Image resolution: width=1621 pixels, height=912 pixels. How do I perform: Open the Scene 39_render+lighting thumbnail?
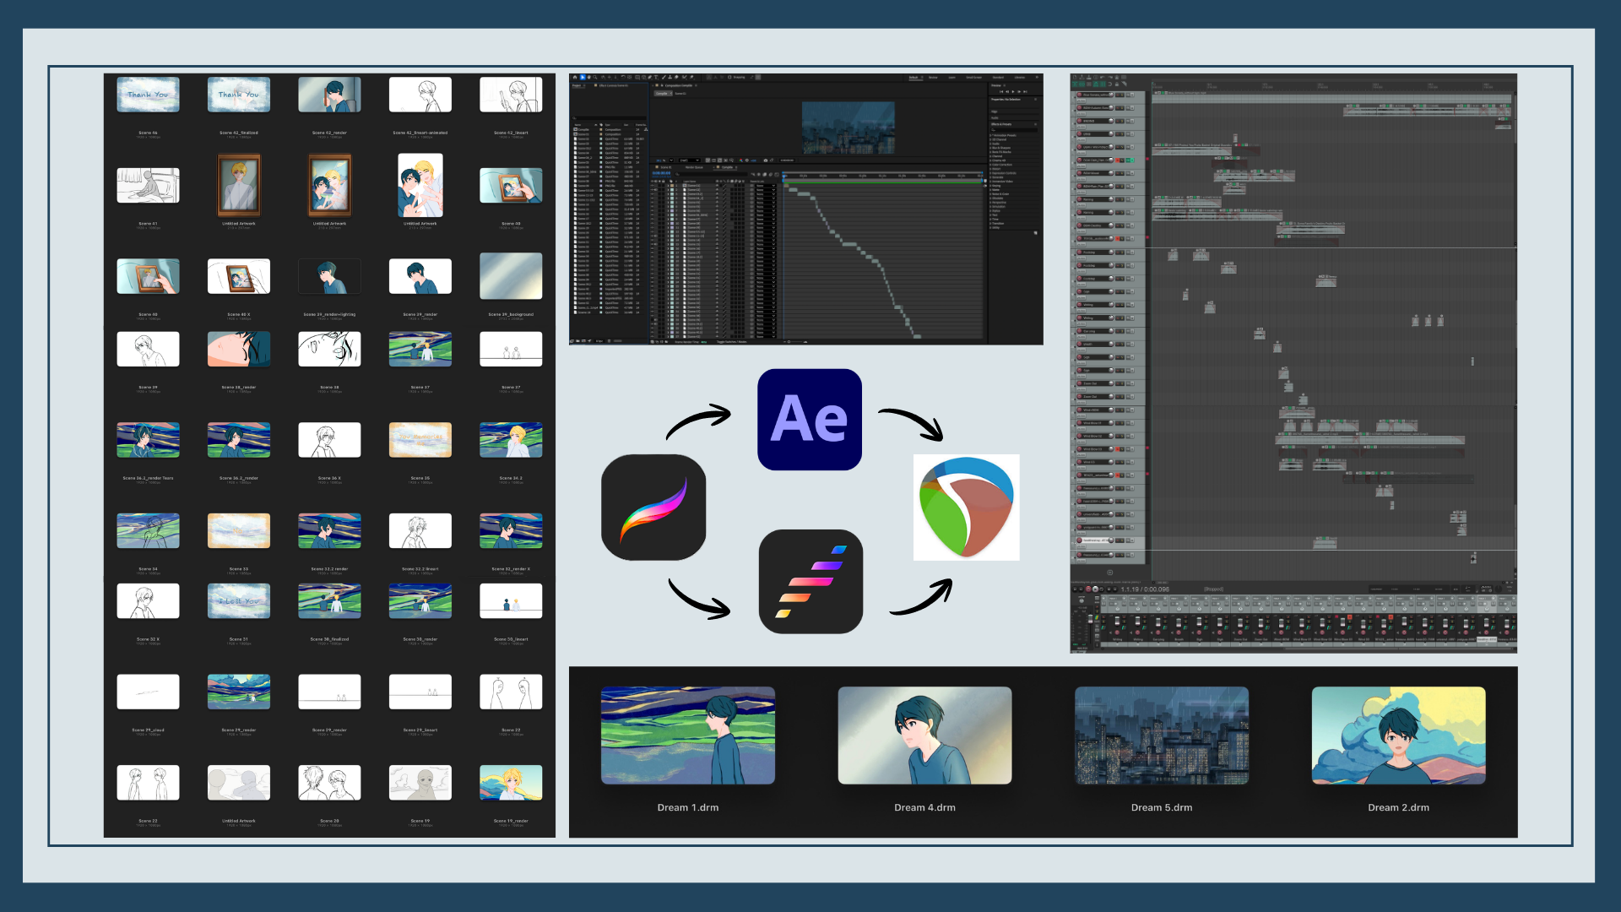(x=329, y=276)
